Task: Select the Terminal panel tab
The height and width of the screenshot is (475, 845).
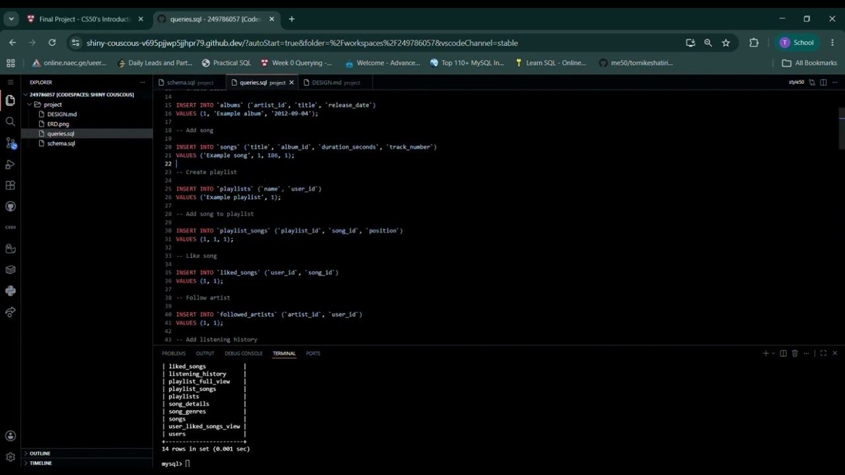Action: click(x=284, y=354)
